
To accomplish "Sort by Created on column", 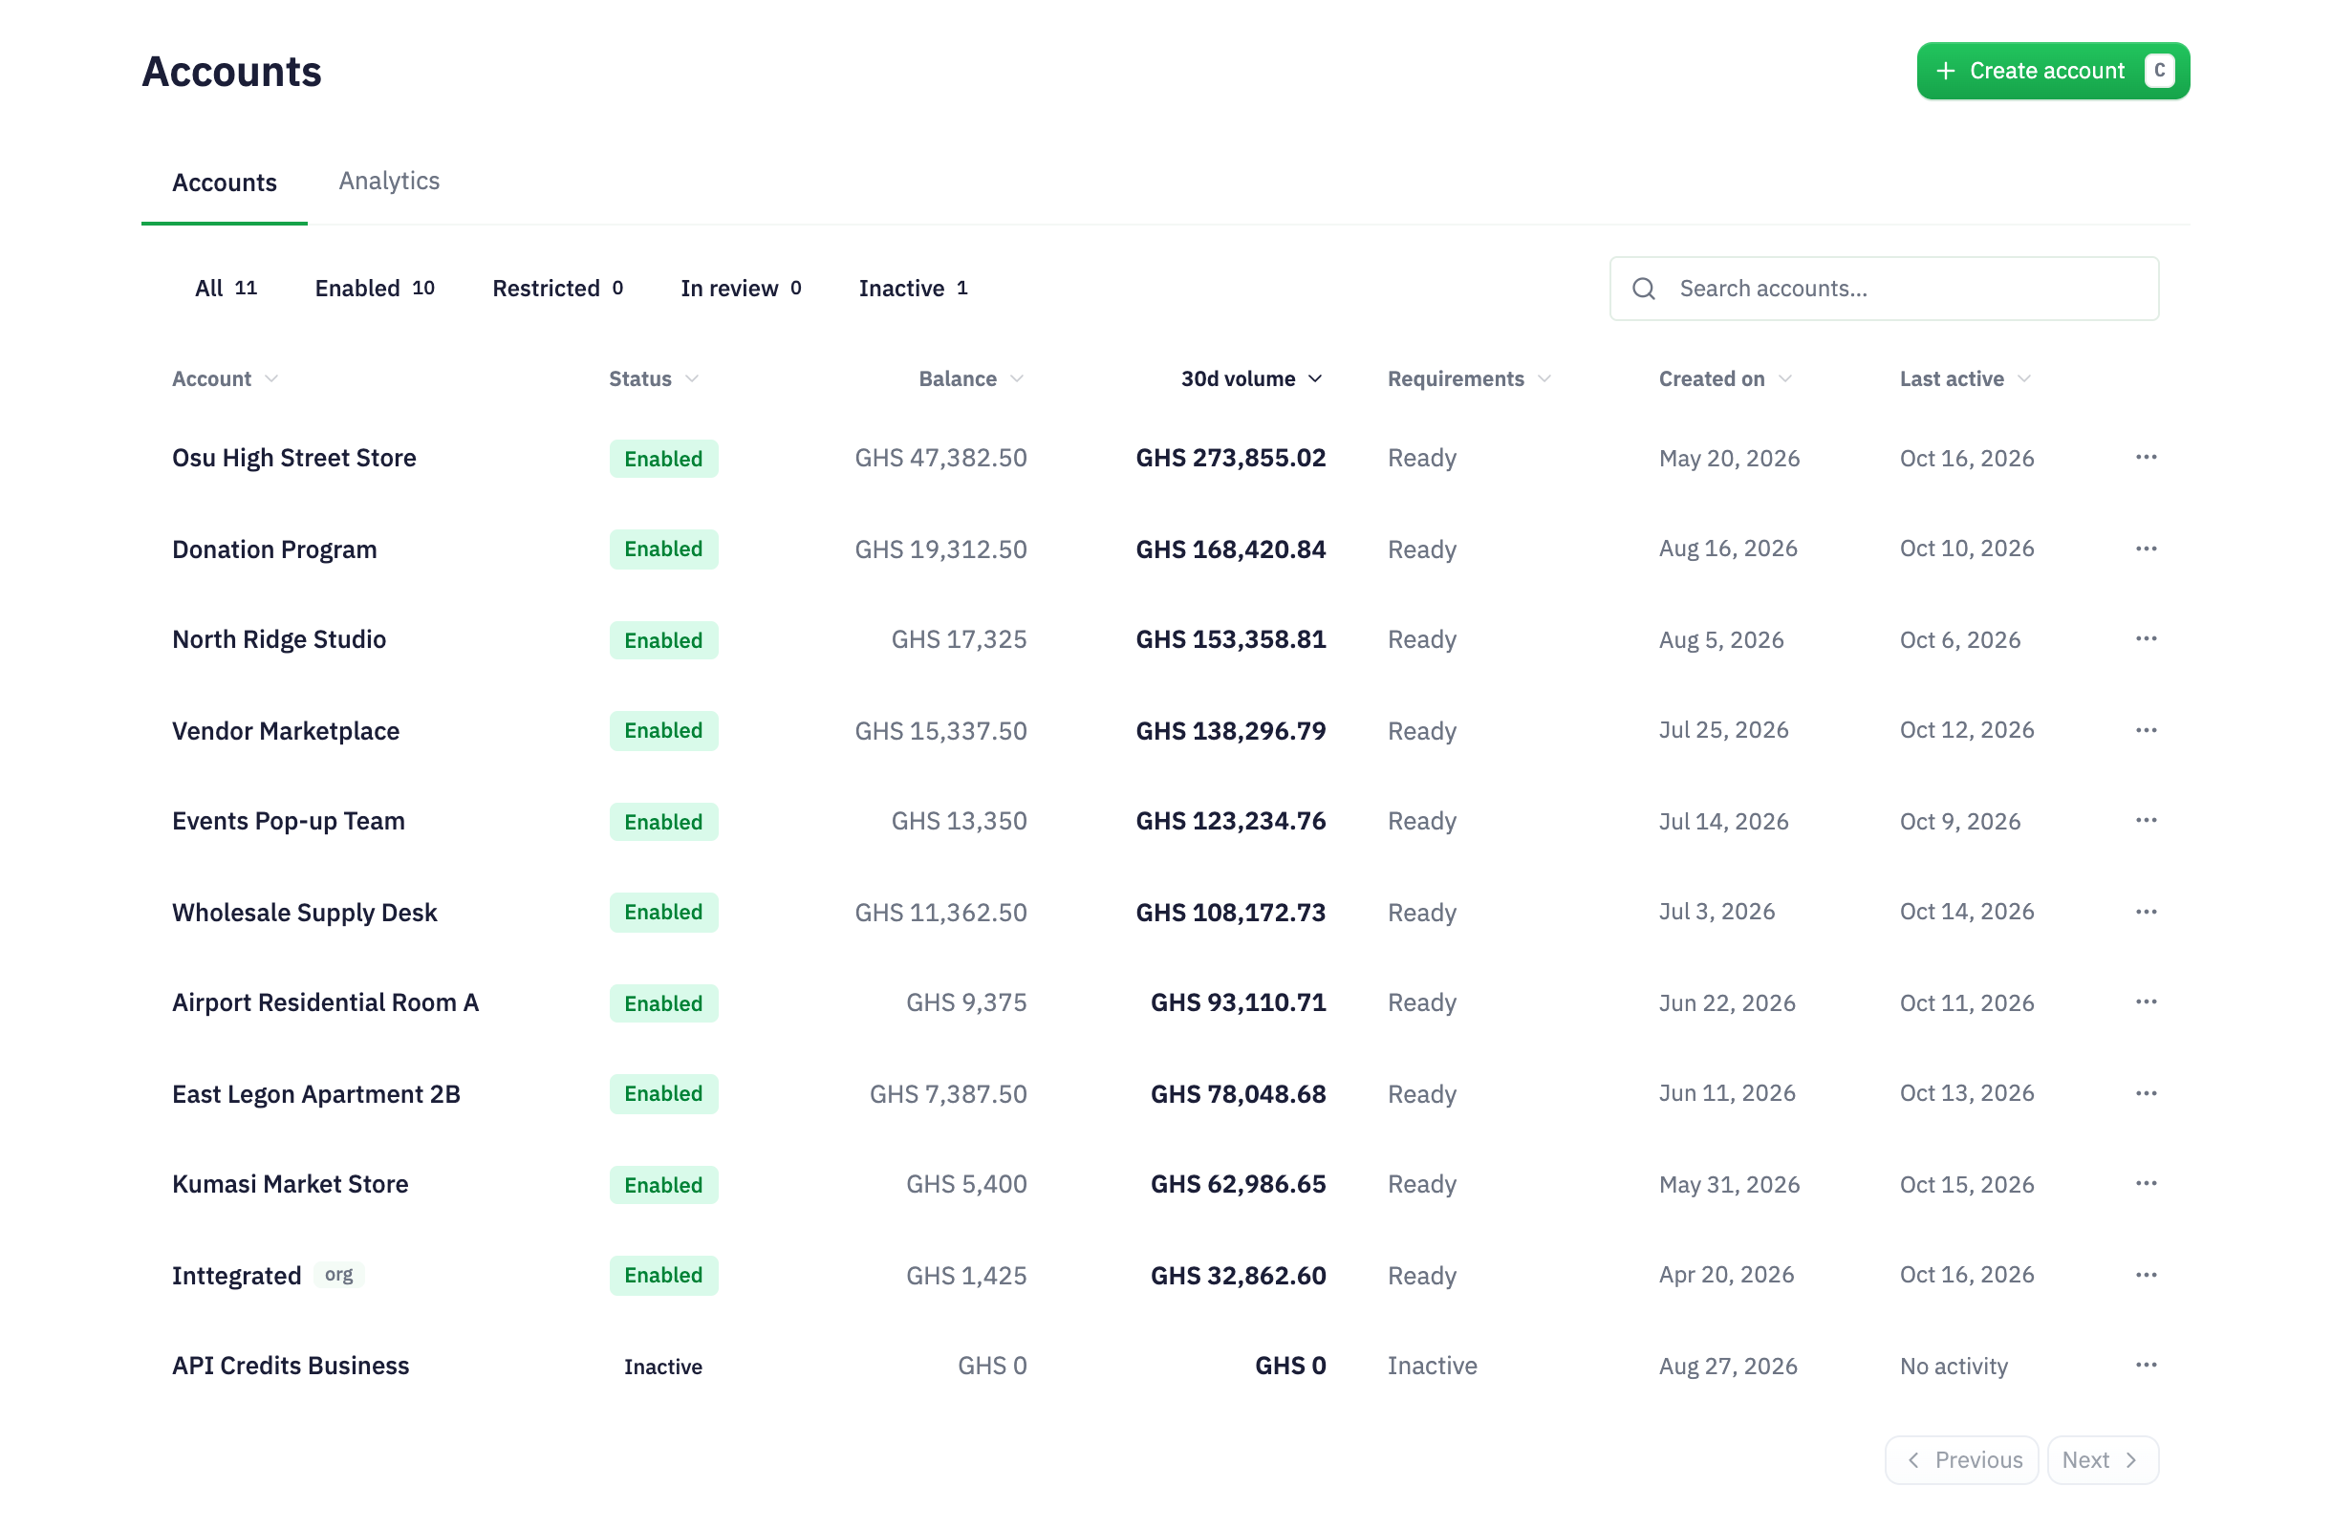I will coord(1724,378).
